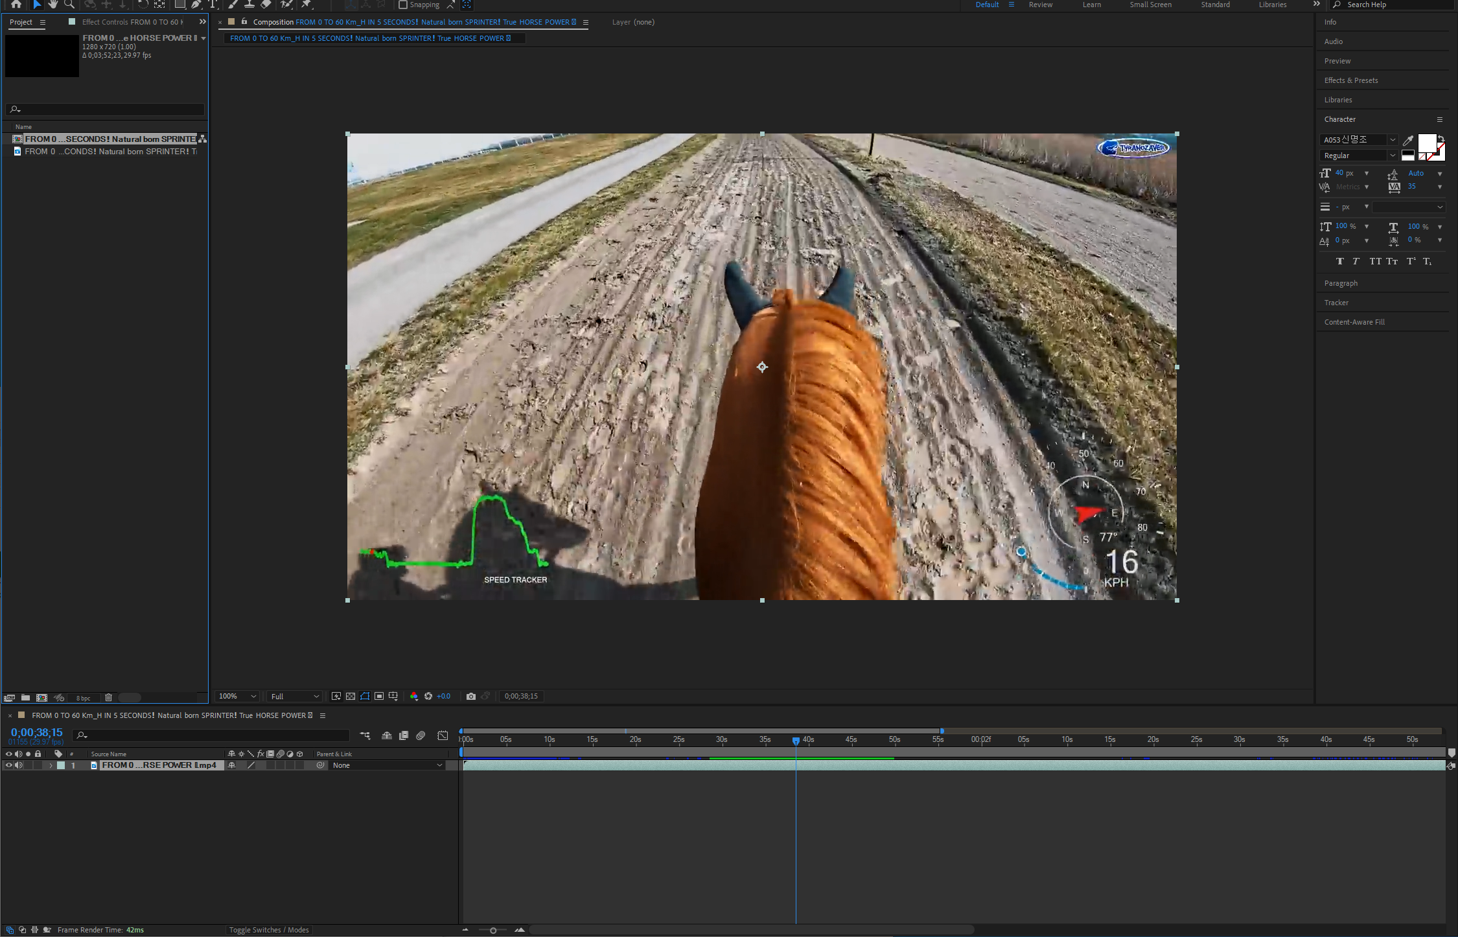
Task: Open the Graph Editor in timeline
Action: click(x=443, y=735)
